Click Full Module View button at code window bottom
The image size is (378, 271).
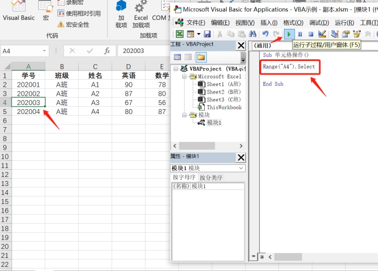click(261, 257)
